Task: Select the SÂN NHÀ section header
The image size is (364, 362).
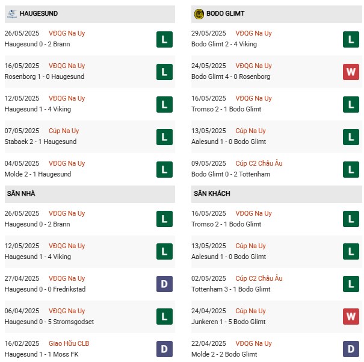Action: tap(20, 194)
